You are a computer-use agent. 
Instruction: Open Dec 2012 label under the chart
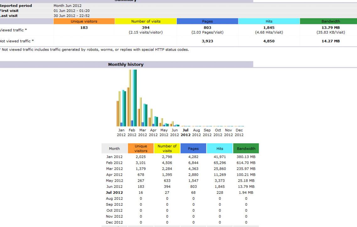(239, 132)
